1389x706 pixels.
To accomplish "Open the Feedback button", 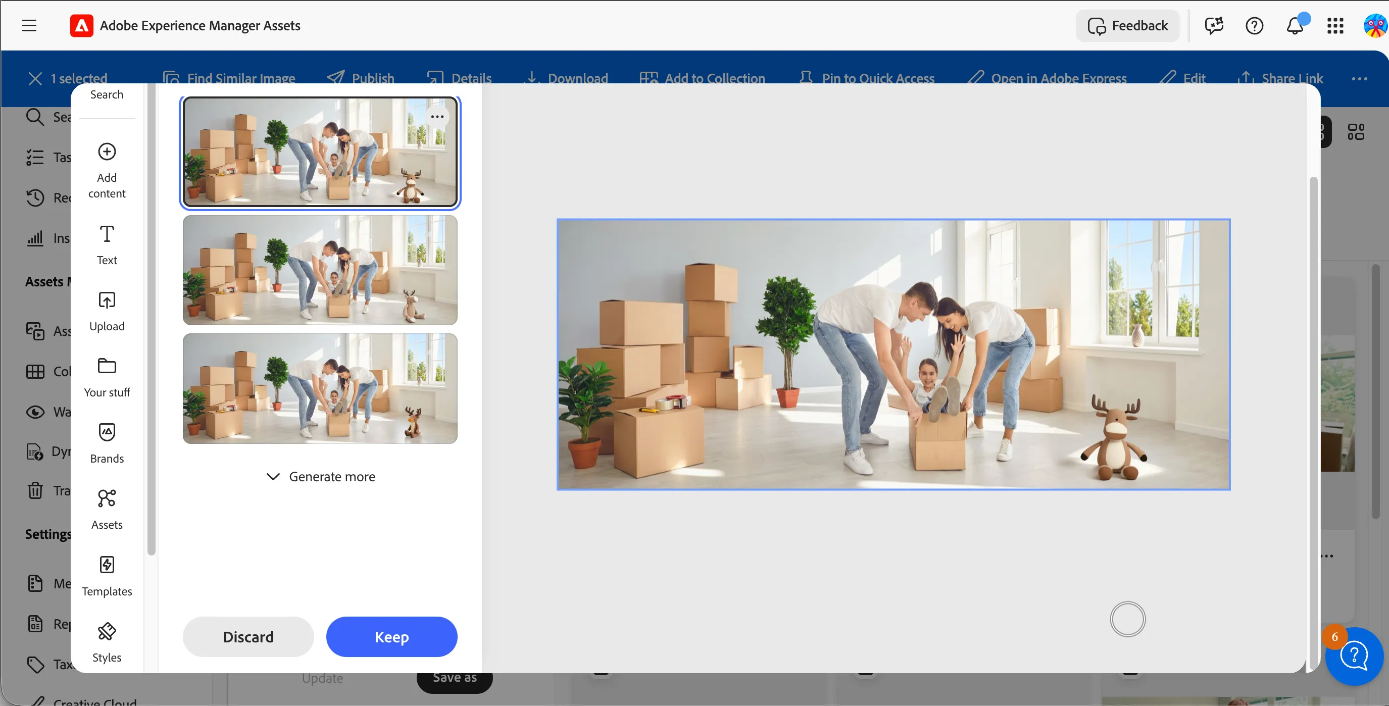I will (x=1127, y=25).
